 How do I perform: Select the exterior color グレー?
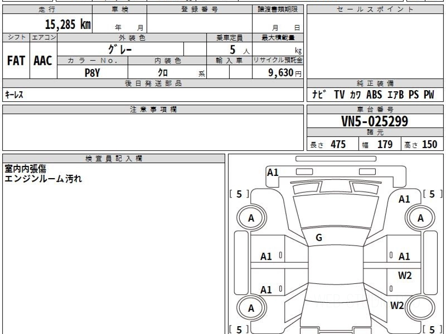(120, 49)
